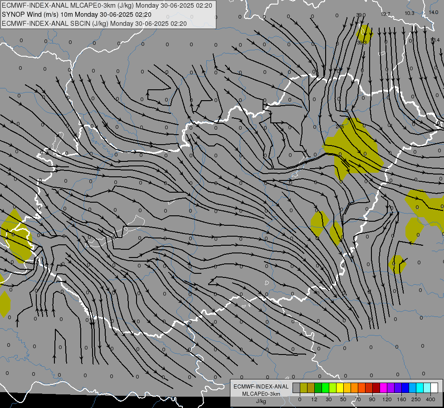Select the bright green legend swatch
The height and width of the screenshot is (408, 444).
point(325,388)
